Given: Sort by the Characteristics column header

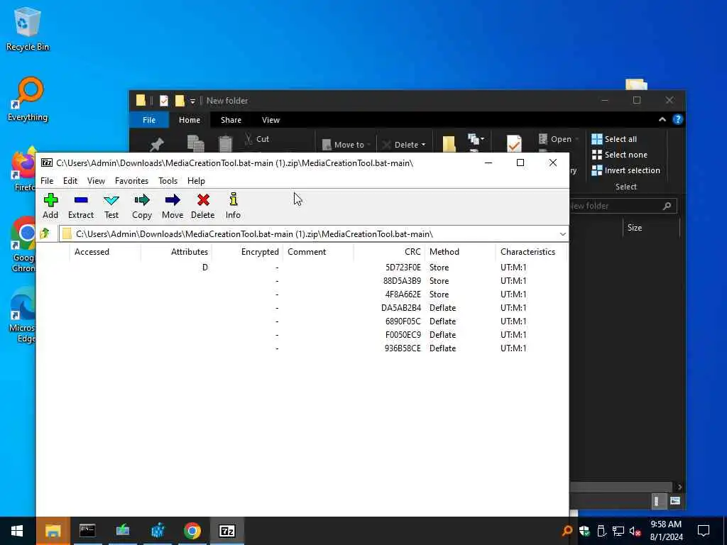Looking at the screenshot, I should [x=531, y=252].
